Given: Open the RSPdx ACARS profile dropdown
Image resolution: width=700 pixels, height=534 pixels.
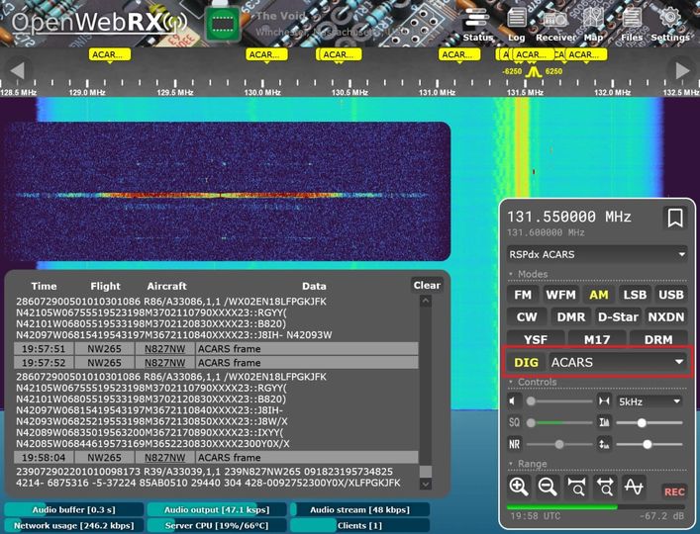Looking at the screenshot, I should click(x=596, y=254).
